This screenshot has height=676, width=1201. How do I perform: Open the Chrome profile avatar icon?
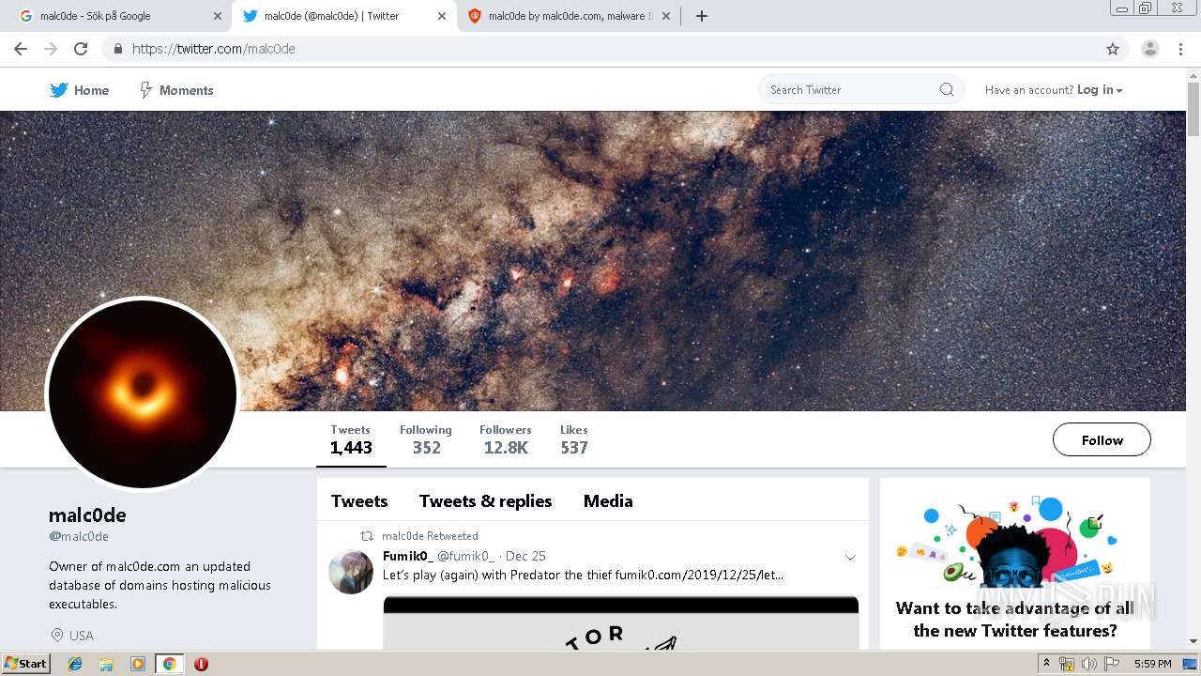1149,49
